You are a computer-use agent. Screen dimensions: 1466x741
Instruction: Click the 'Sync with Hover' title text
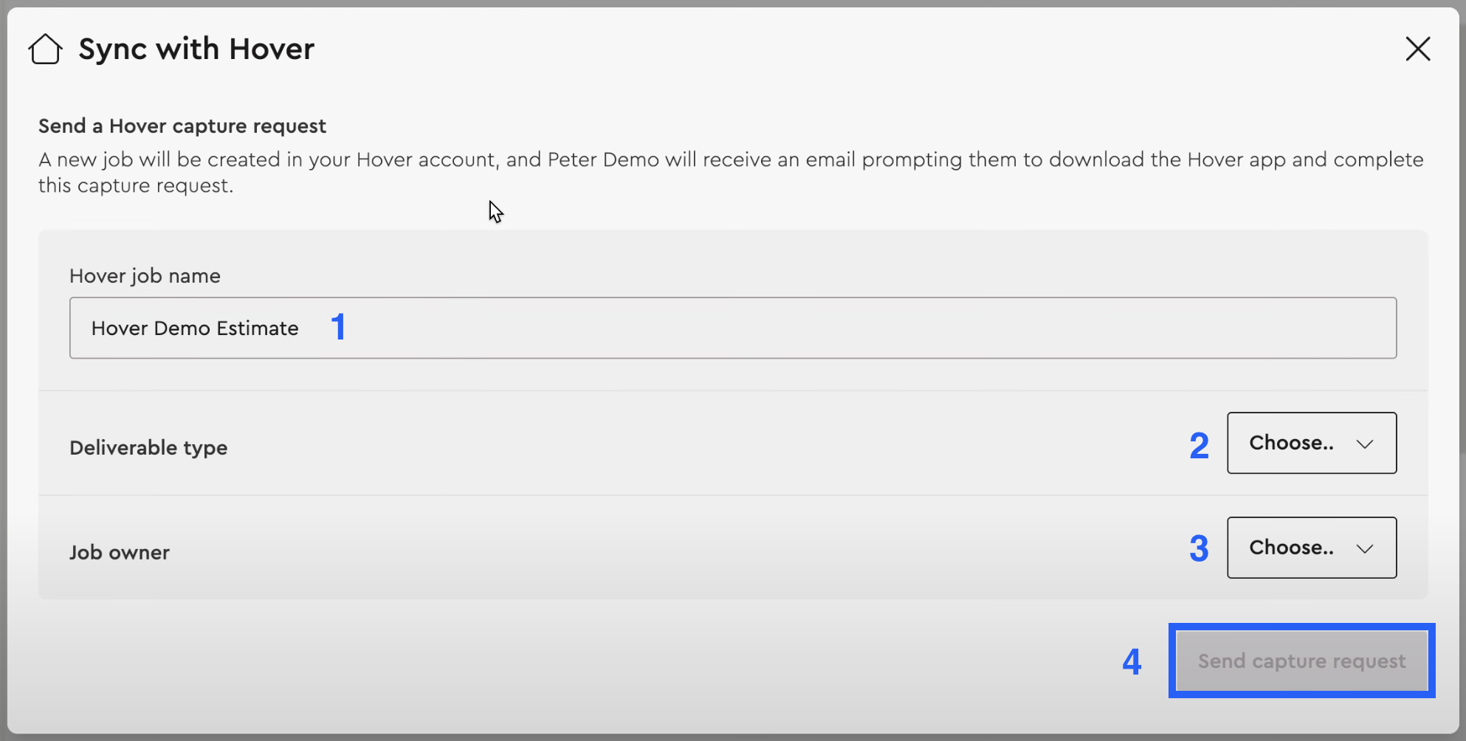tap(196, 49)
